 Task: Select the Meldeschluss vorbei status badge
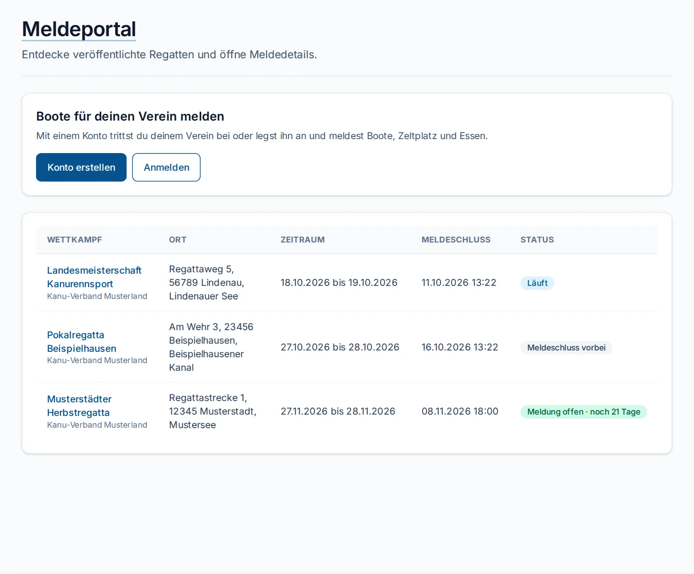566,348
